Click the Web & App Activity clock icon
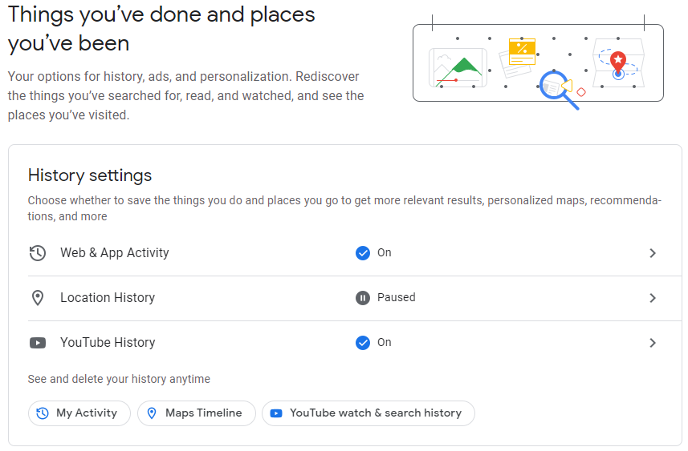688x451 pixels. 37,253
